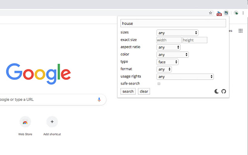Click the Add shortcut tile
Viewport: 248px width, 155px height.
[52, 122]
